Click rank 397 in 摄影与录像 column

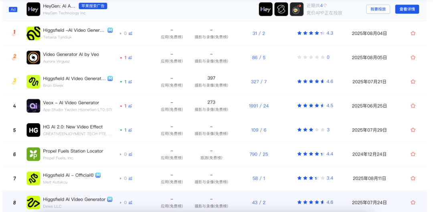pos(211,78)
